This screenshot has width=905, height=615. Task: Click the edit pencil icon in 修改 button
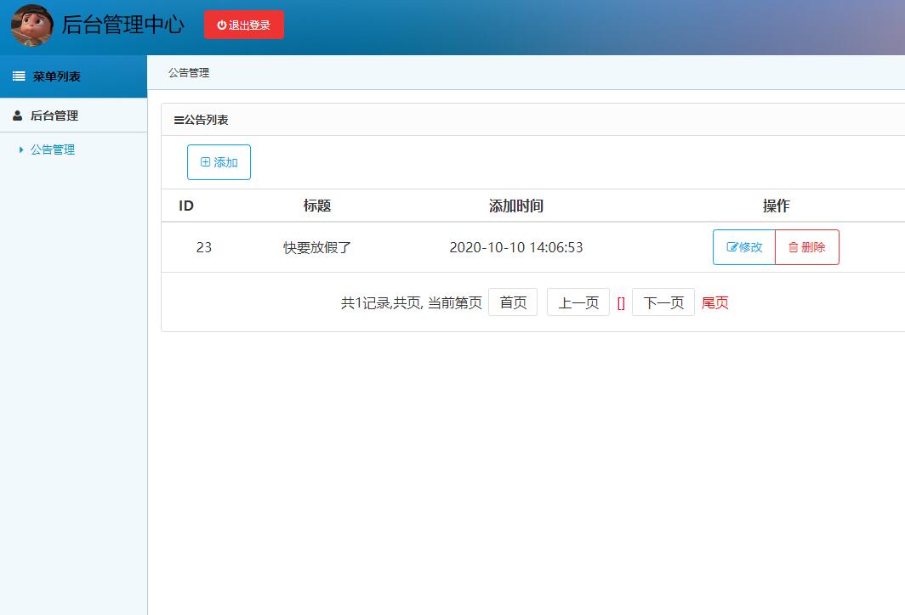pos(733,247)
